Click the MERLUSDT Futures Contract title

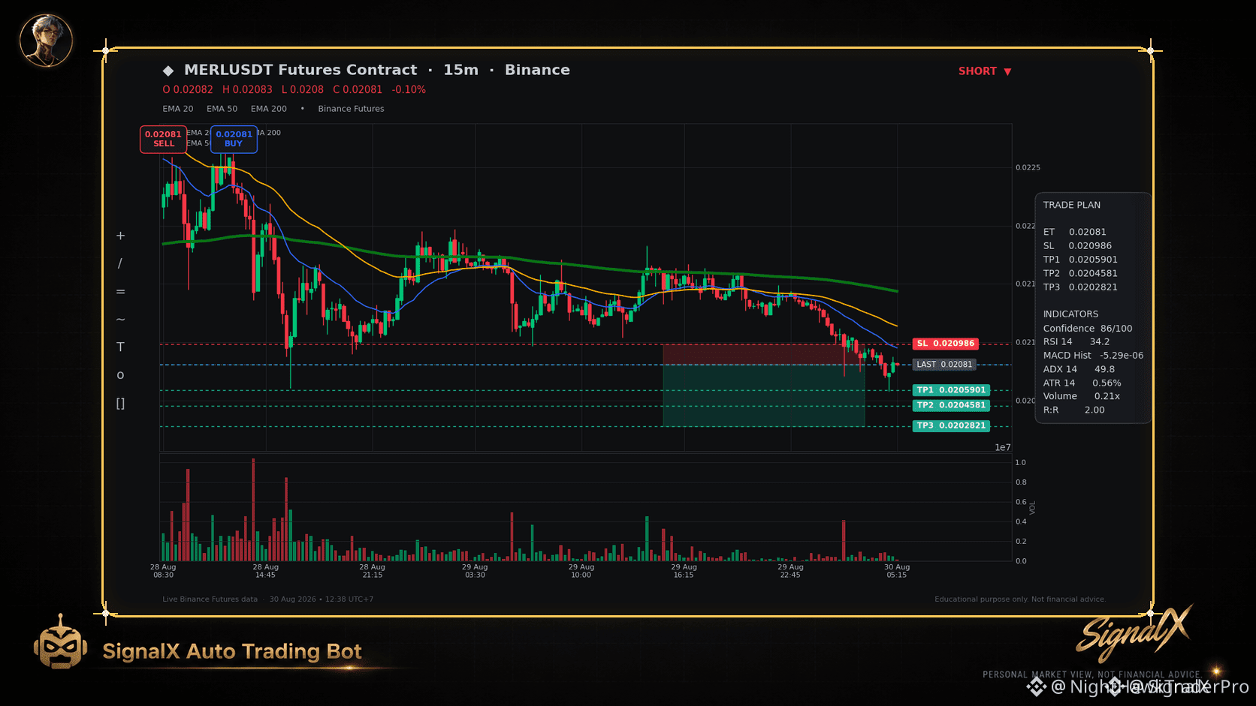[300, 70]
